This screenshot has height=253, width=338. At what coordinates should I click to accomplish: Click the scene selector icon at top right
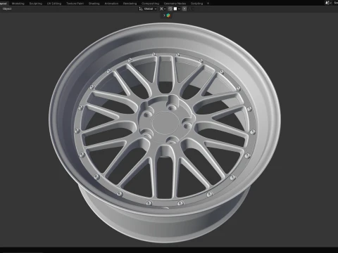tap(328, 3)
